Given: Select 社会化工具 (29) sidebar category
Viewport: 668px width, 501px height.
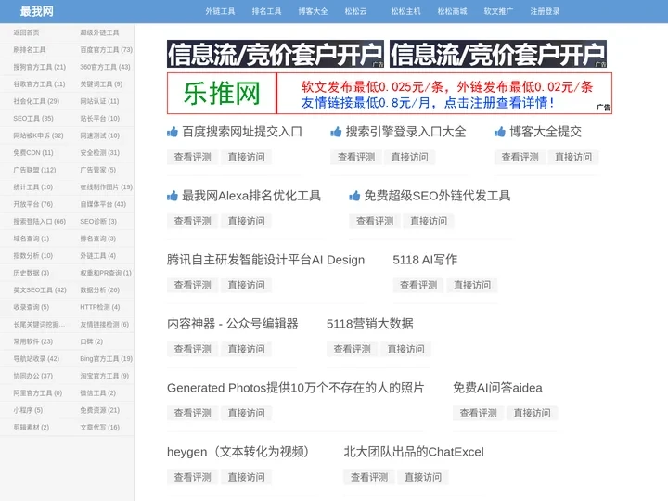Looking at the screenshot, I should coord(36,101).
